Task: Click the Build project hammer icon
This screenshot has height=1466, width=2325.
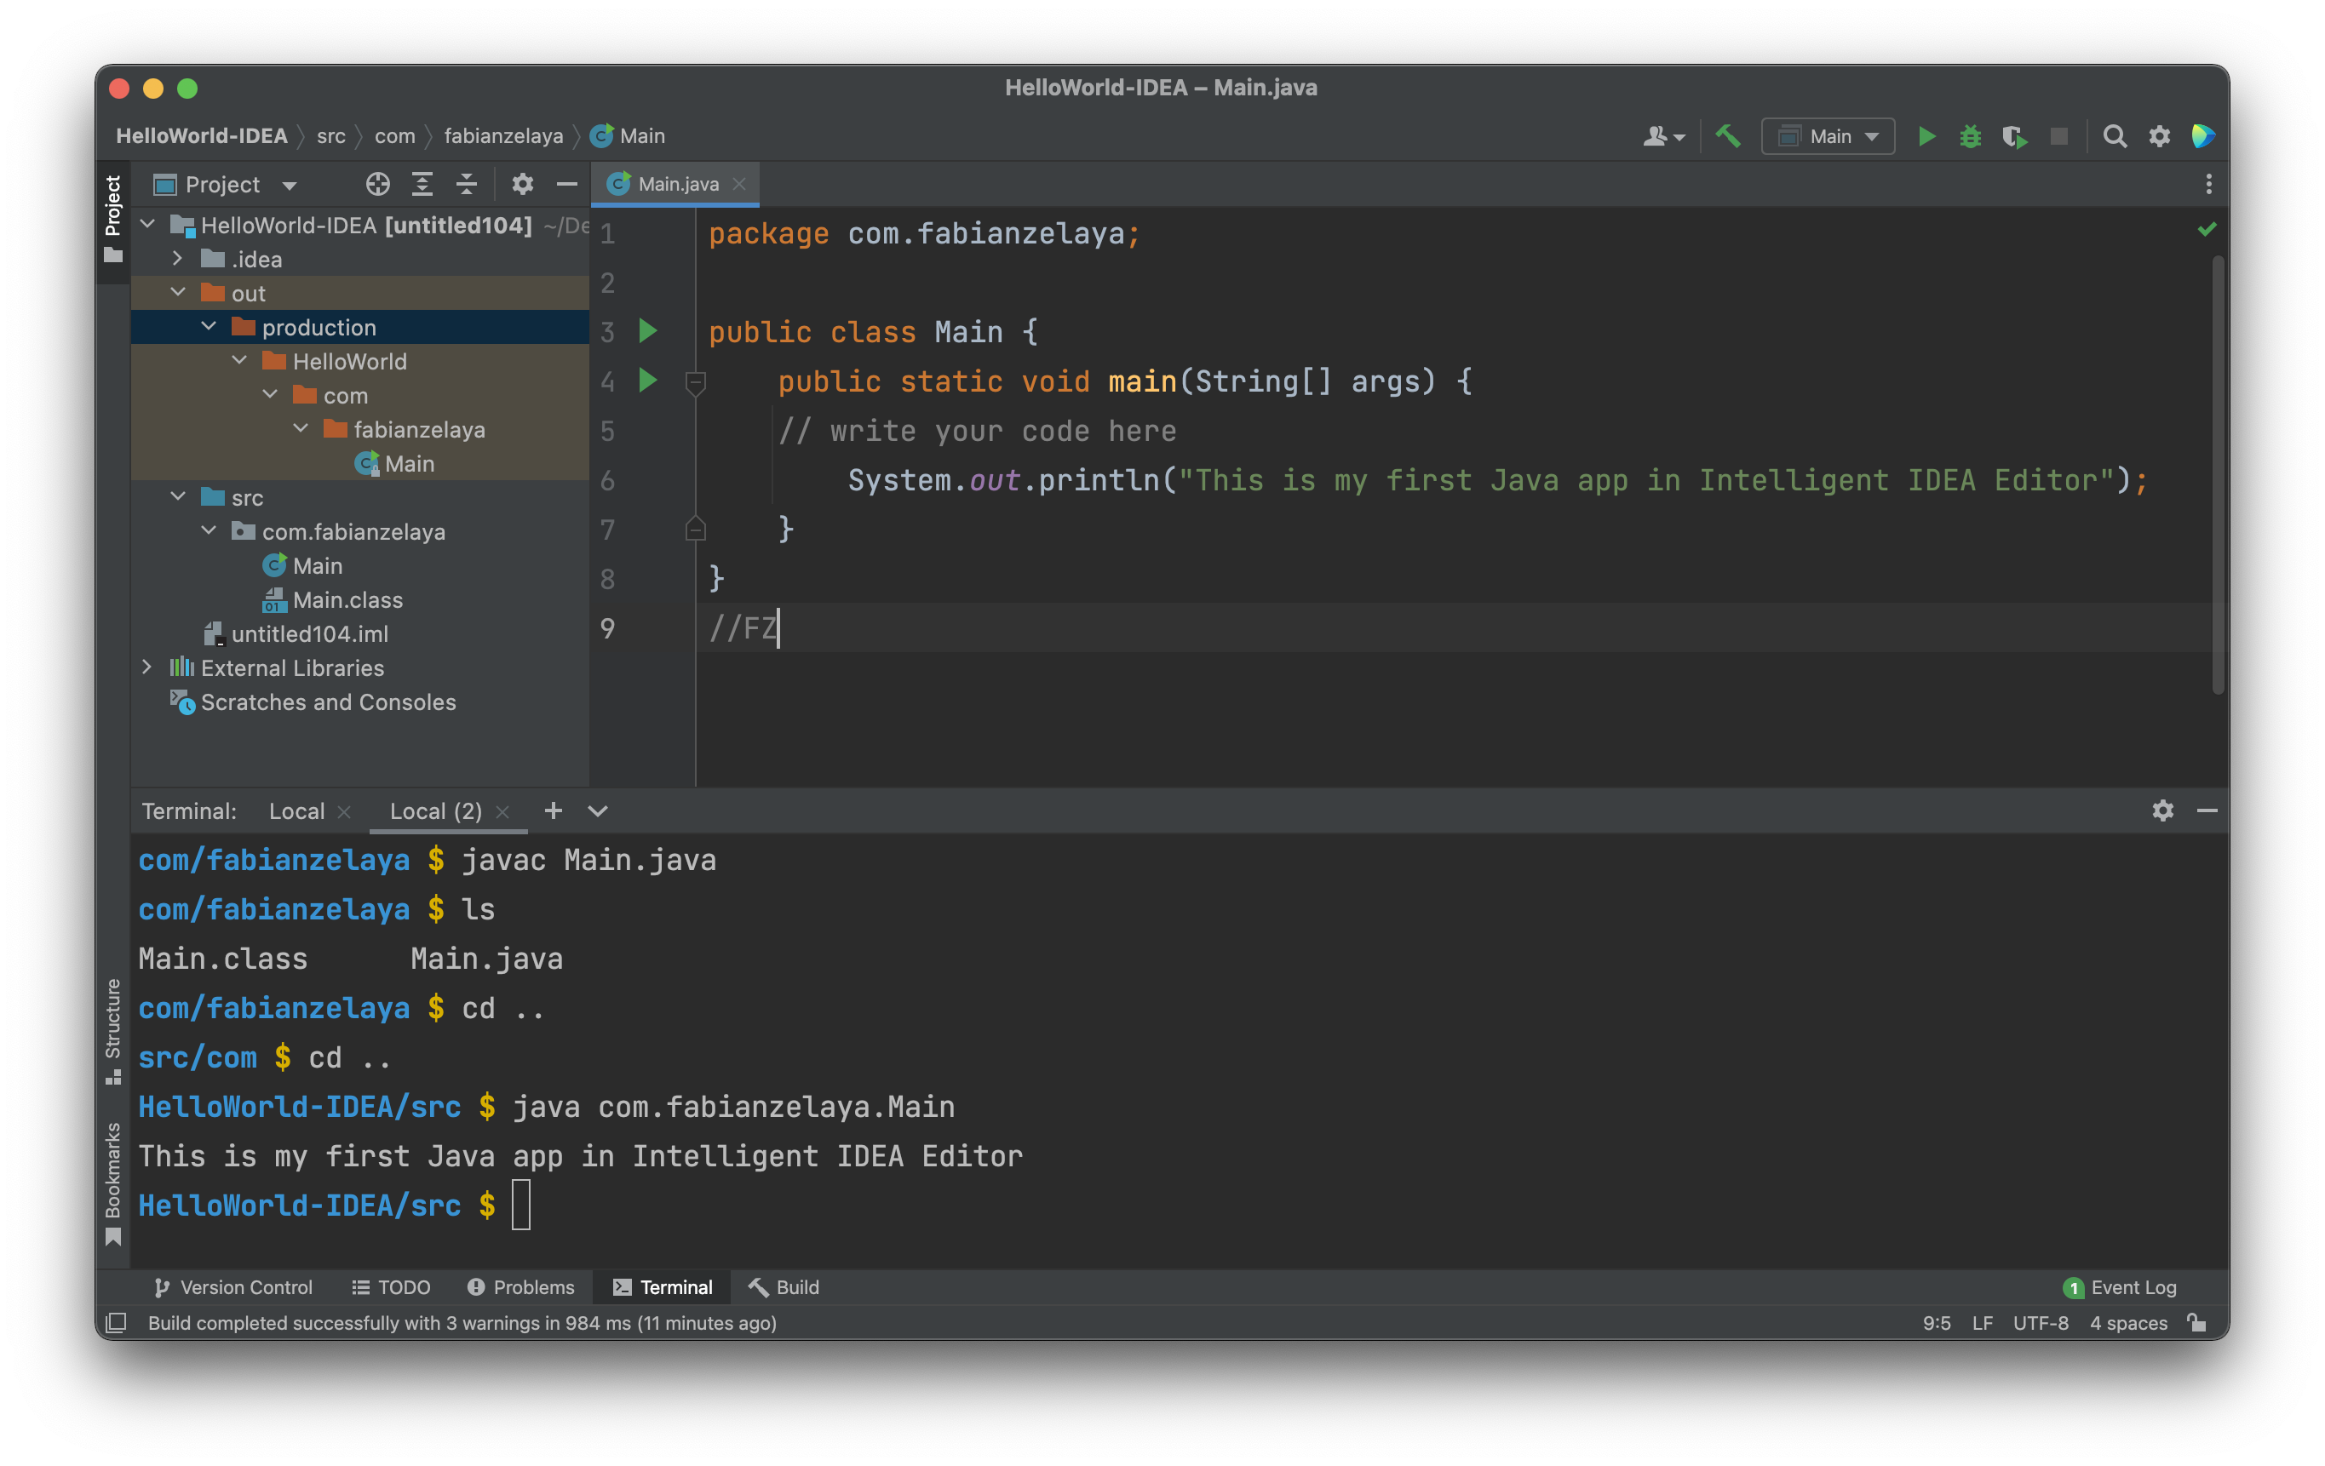Action: 1727,136
